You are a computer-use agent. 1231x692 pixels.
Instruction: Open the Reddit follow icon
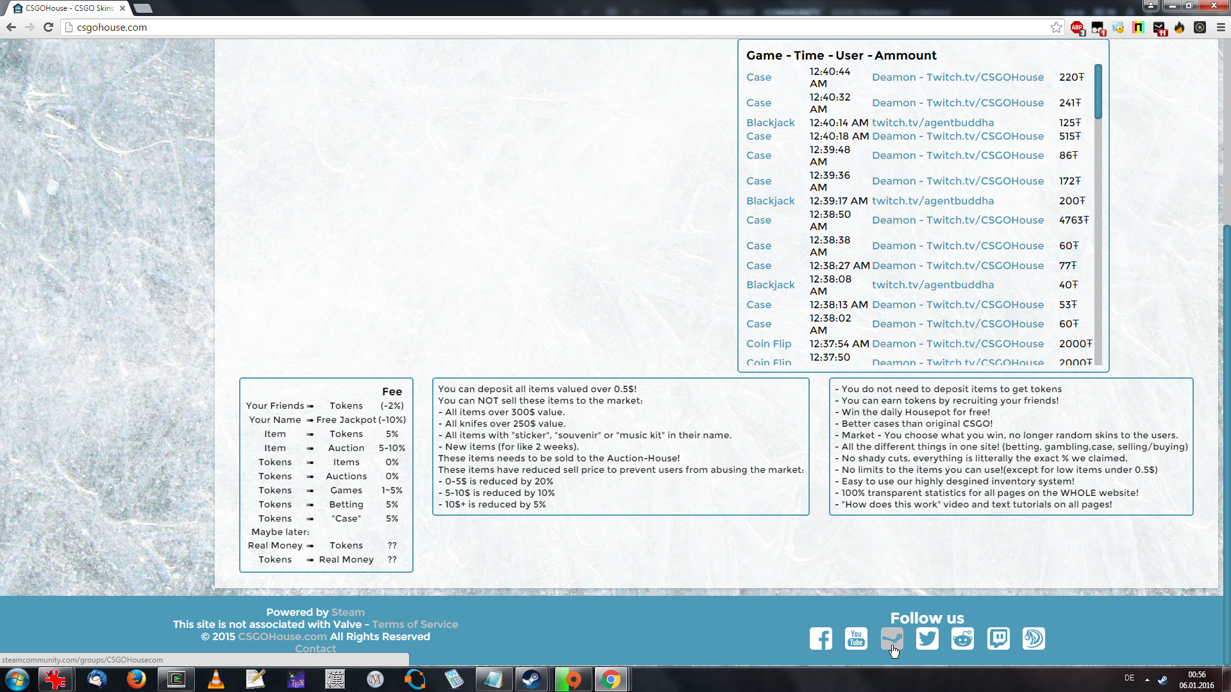tap(962, 638)
